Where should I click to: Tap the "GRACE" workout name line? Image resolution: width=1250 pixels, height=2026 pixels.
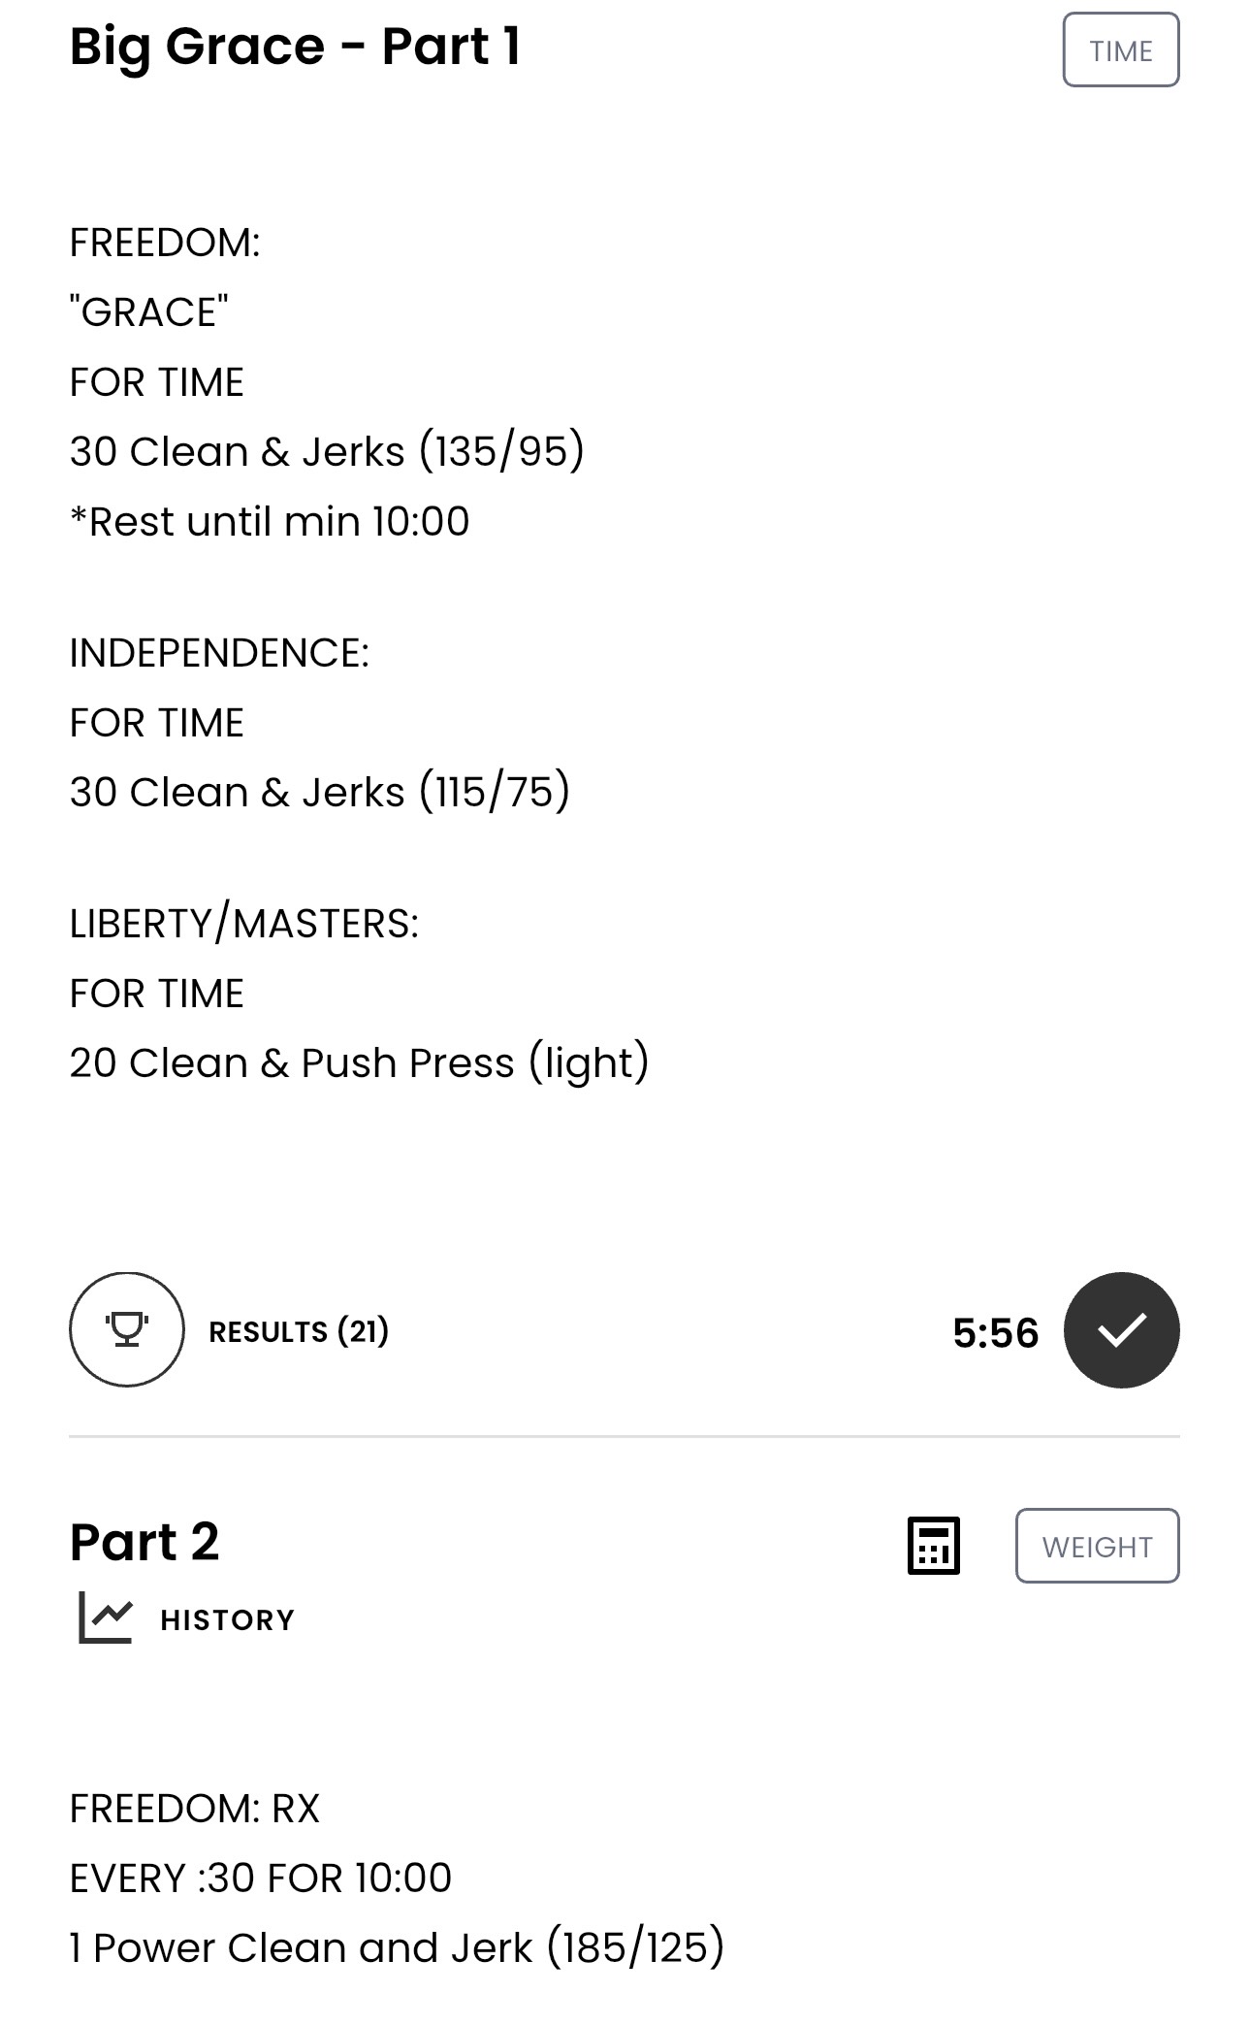(149, 312)
